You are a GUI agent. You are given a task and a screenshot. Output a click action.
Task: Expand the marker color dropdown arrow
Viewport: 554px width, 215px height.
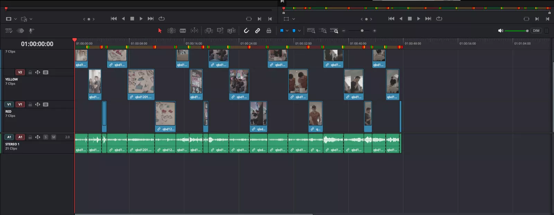click(x=300, y=31)
